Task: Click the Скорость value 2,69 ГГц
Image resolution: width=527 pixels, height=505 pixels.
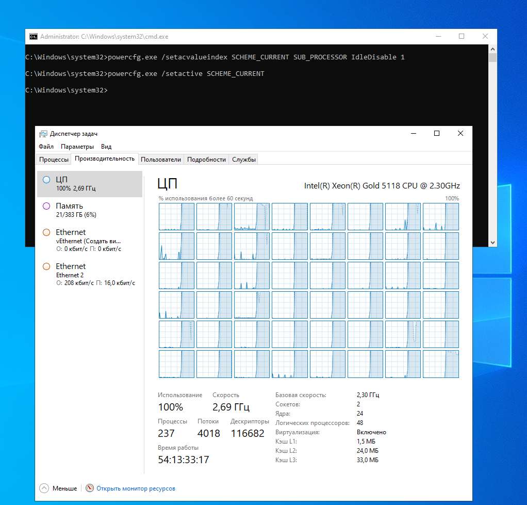Action: click(231, 407)
